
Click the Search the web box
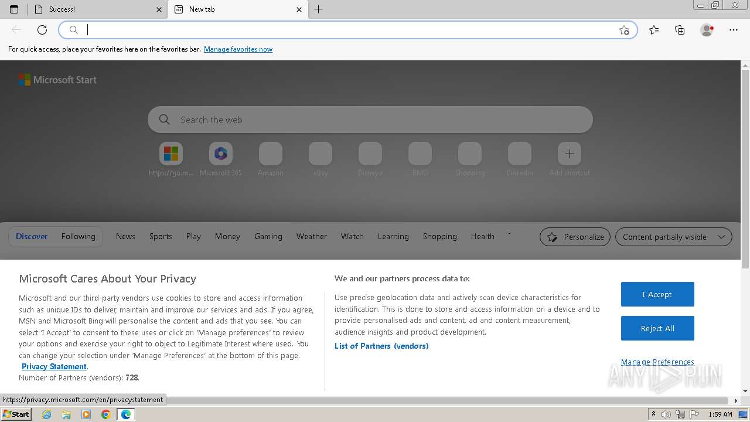[370, 120]
